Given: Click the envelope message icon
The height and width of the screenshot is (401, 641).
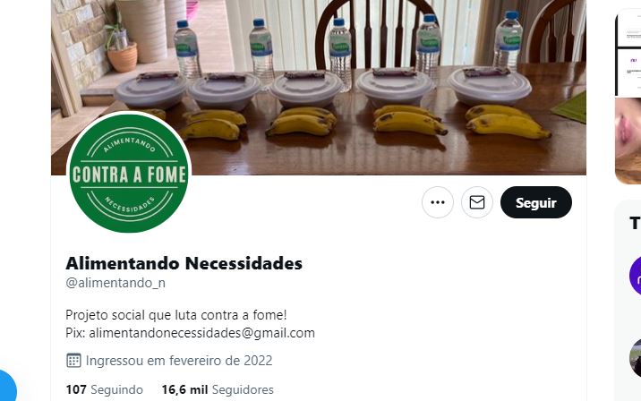Looking at the screenshot, I should point(476,202).
